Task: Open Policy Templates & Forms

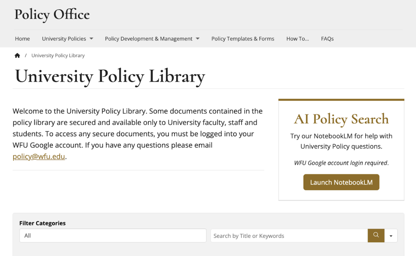Action: click(243, 39)
